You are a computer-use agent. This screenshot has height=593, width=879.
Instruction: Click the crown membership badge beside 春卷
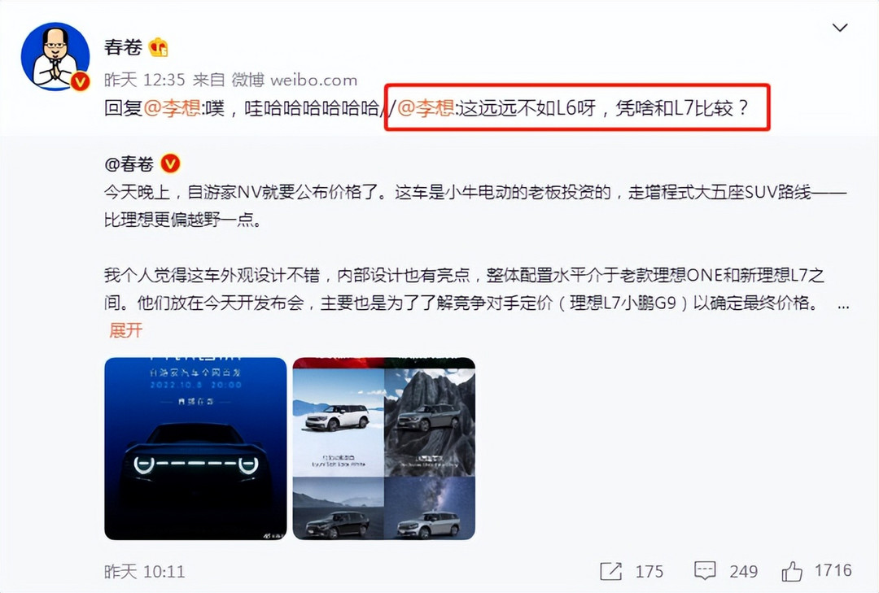click(159, 48)
